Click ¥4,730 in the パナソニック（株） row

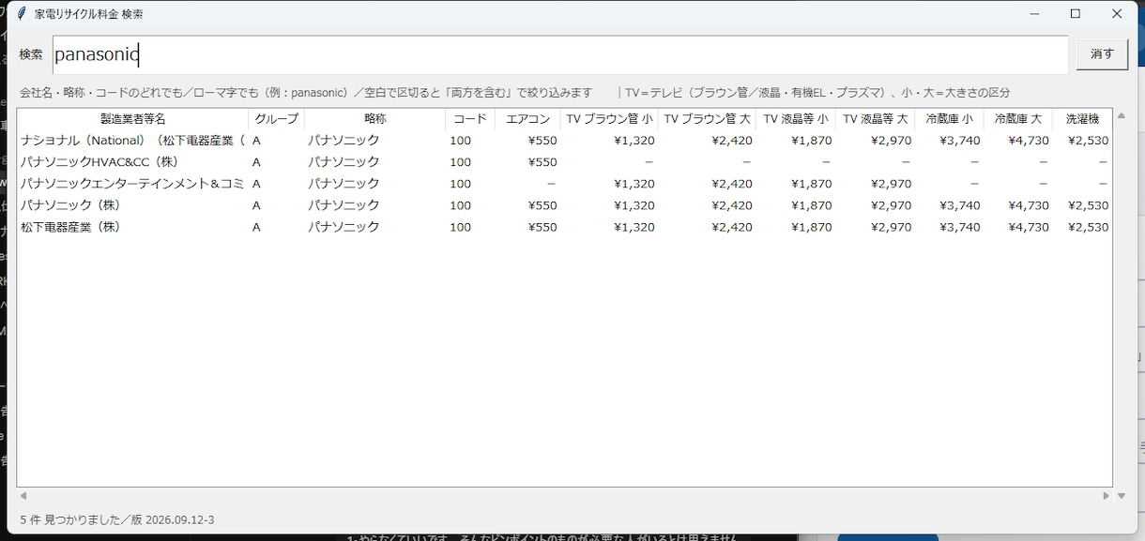click(x=1027, y=205)
